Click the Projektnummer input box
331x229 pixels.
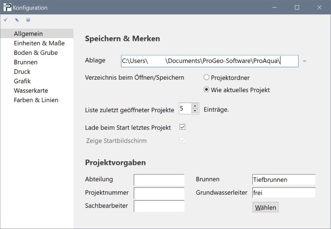[x=159, y=193]
